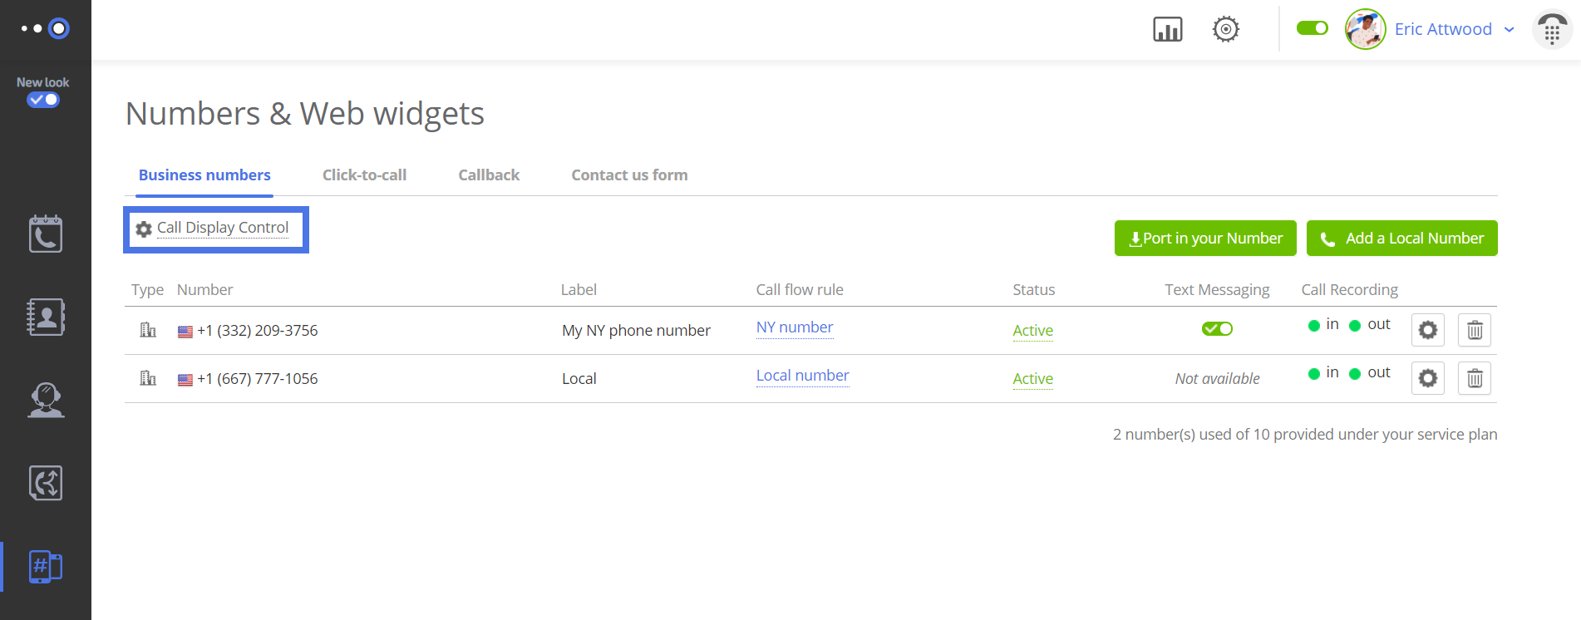Click the Type column header

(x=147, y=290)
